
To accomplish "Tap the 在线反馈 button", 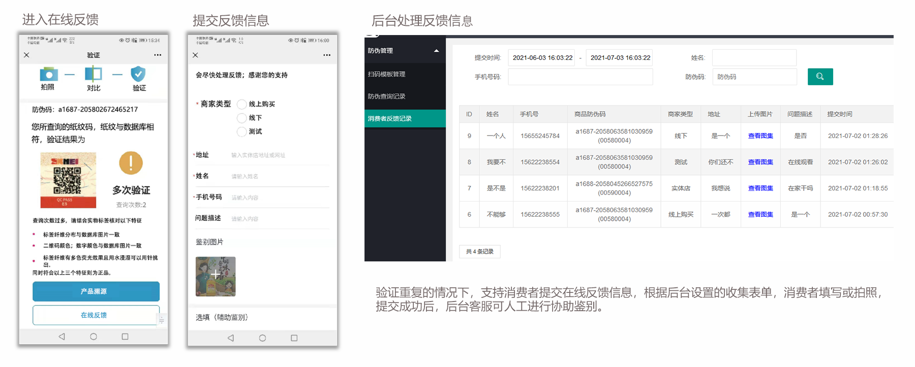I will point(96,315).
